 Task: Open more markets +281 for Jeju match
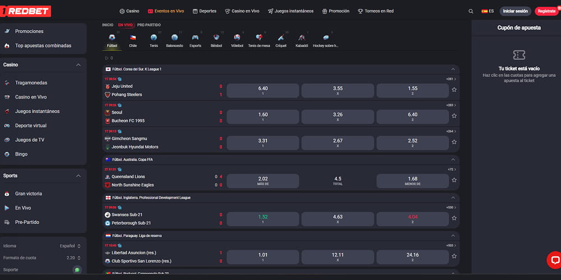451,79
